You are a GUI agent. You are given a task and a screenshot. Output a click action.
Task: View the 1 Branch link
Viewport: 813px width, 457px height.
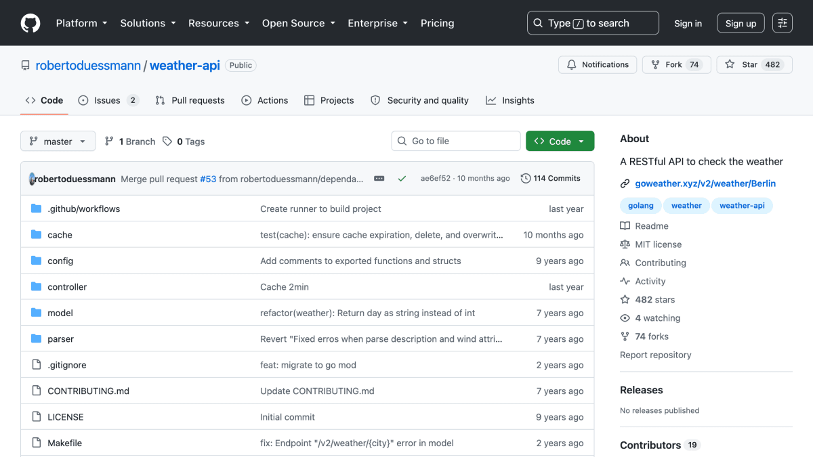coord(130,142)
